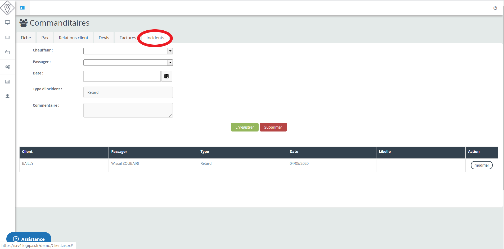Expand the Passager dropdown
The width and height of the screenshot is (504, 249).
(x=170, y=63)
